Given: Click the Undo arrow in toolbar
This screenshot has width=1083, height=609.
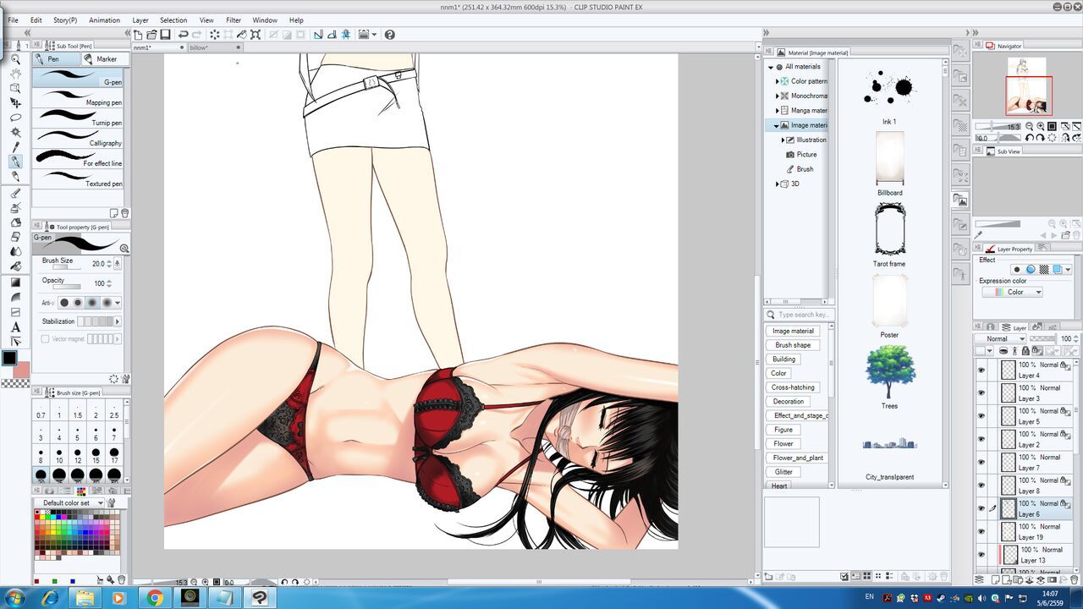Looking at the screenshot, I should point(183,35).
